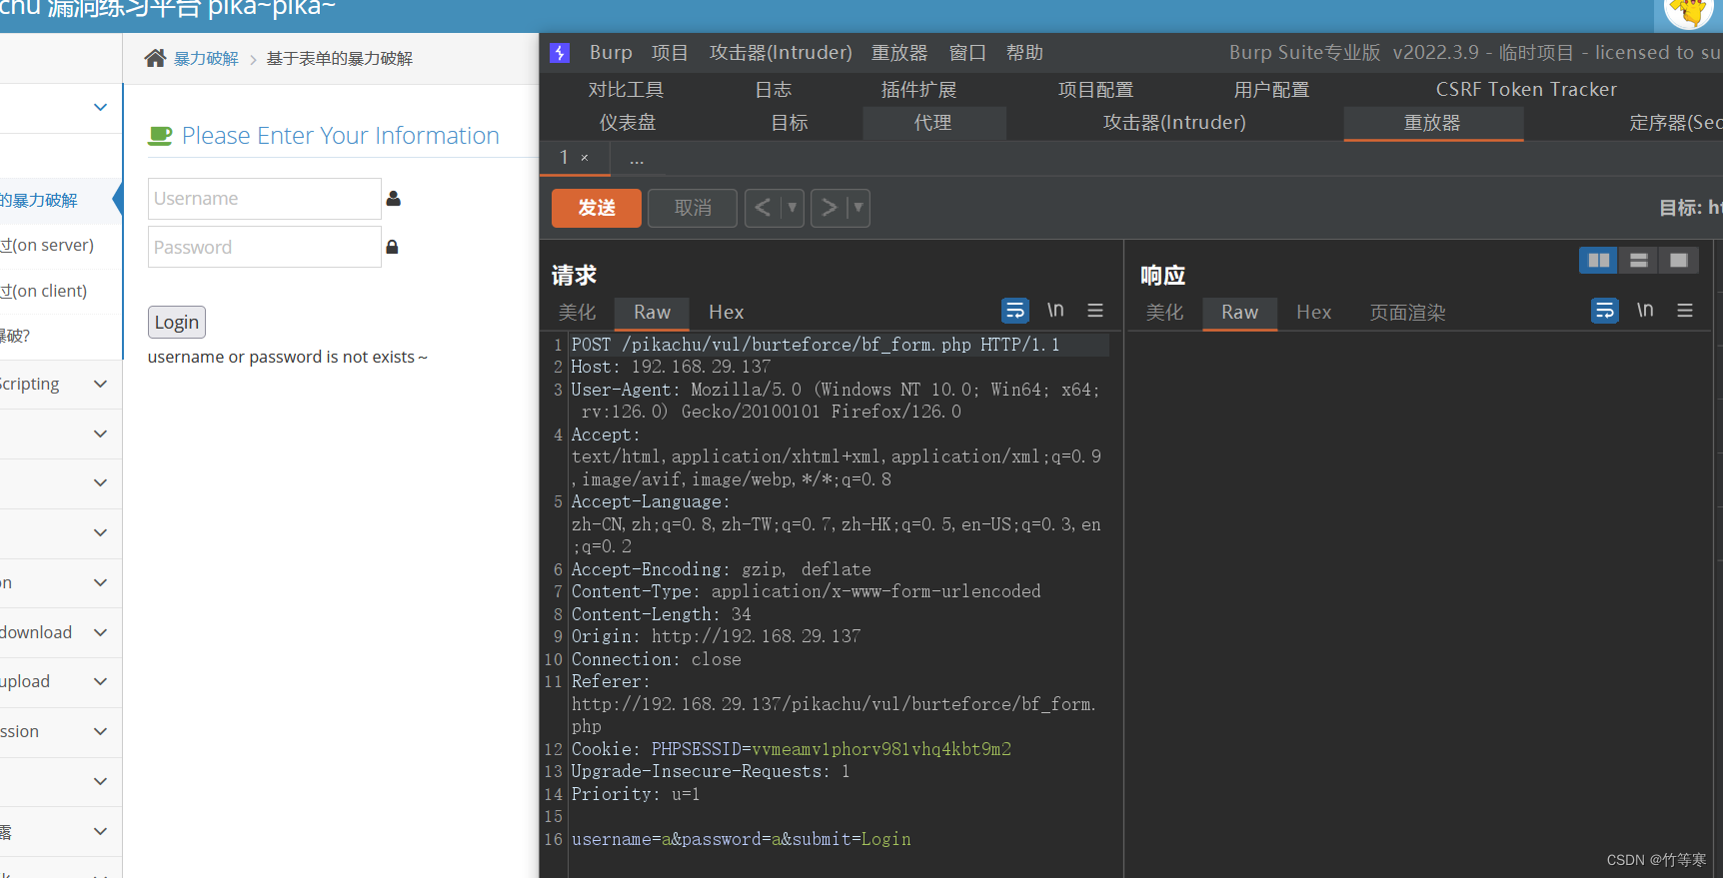The image size is (1723, 878).
Task: Switch to 仪表盘 tab
Action: (628, 123)
